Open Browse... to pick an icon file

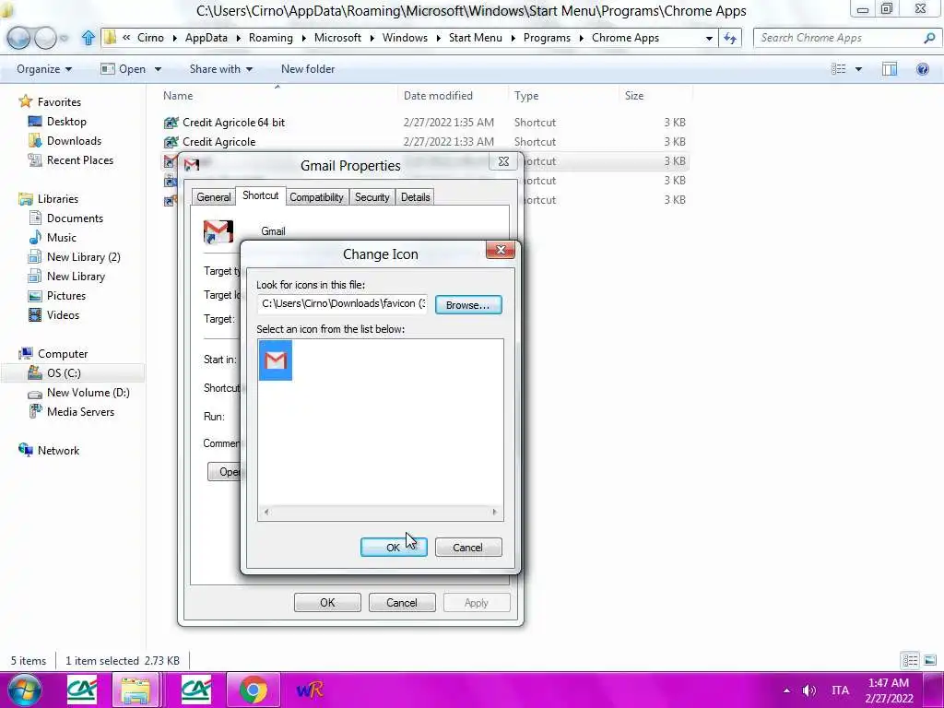pos(467,304)
